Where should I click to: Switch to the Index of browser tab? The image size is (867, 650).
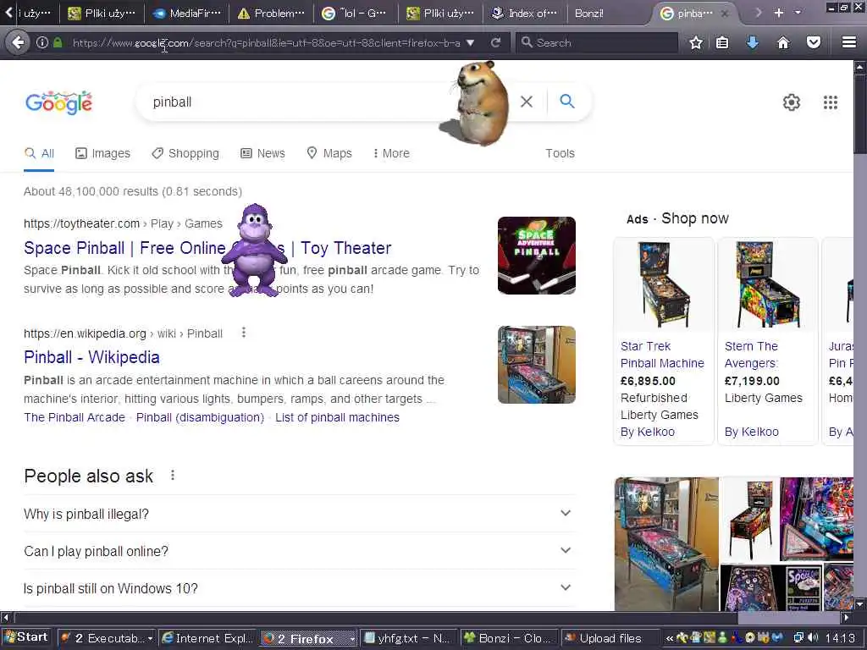tap(525, 14)
